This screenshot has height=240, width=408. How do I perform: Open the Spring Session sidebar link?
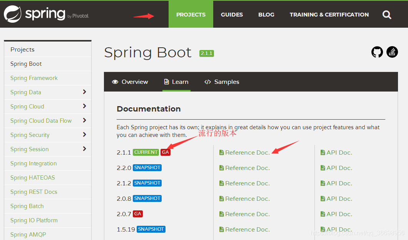point(29,149)
